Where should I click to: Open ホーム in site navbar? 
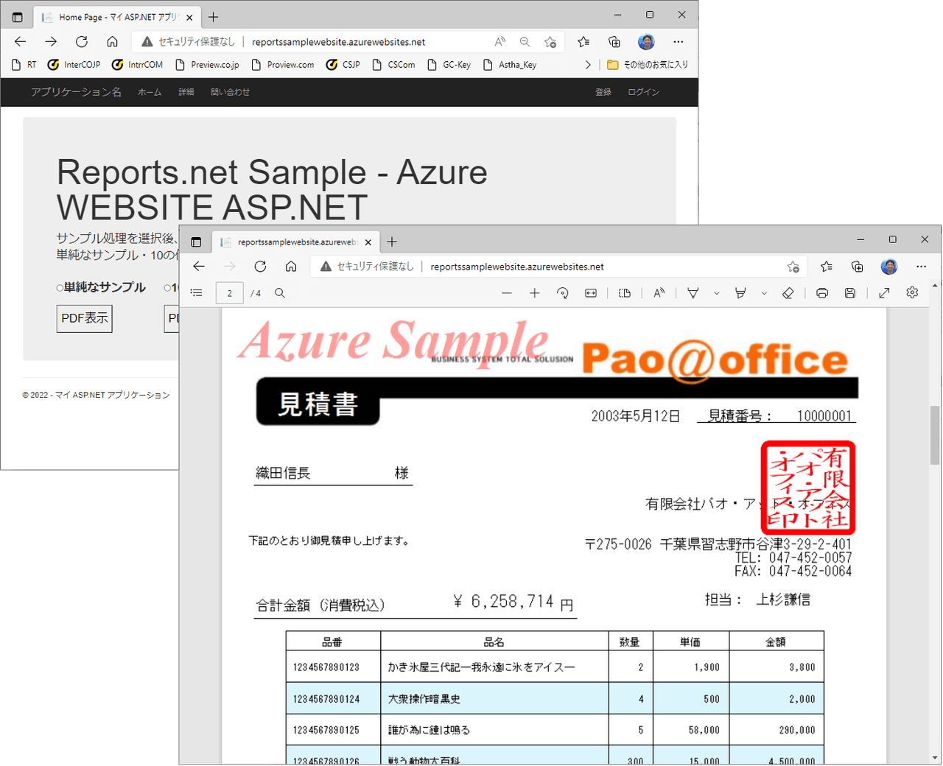150,92
